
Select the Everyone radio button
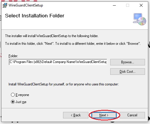13,95
